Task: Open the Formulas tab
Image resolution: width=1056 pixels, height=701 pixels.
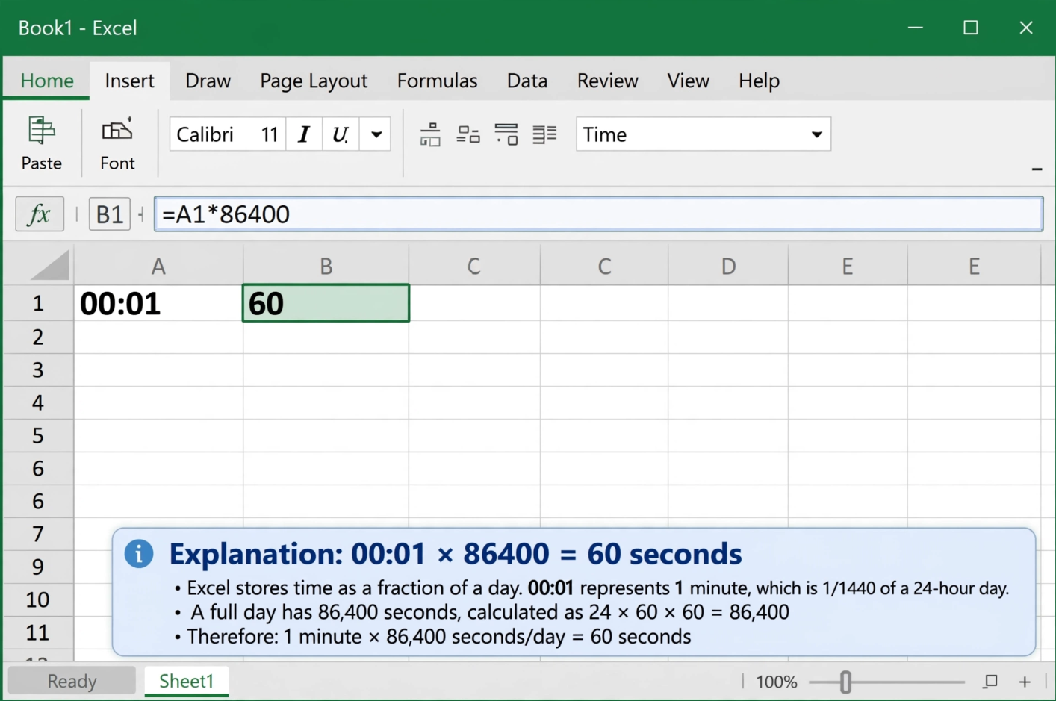Action: 437,81
